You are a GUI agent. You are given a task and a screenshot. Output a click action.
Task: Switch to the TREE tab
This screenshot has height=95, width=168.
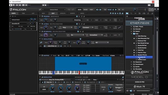click(x=23, y=13)
